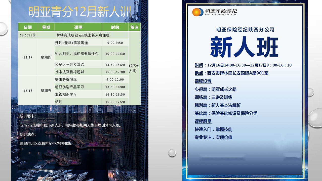Click the 9:00-9:50 time cell
Viewport: 322px width, 181px height.
click(115, 43)
